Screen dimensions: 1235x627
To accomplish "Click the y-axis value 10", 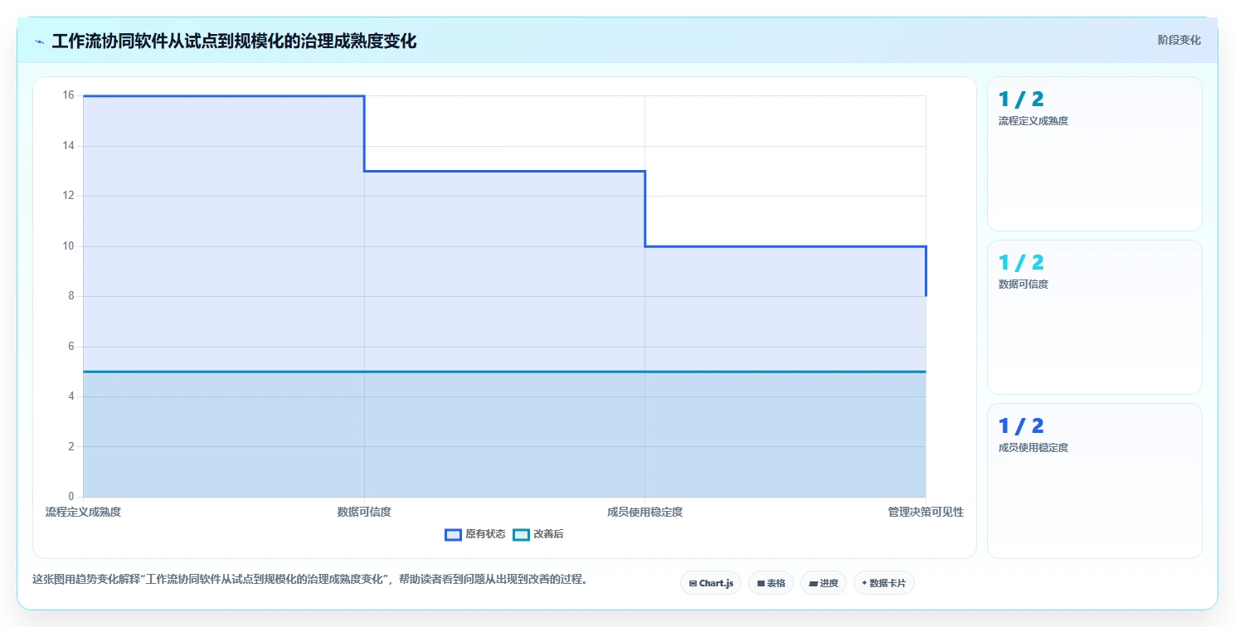I will pos(68,246).
